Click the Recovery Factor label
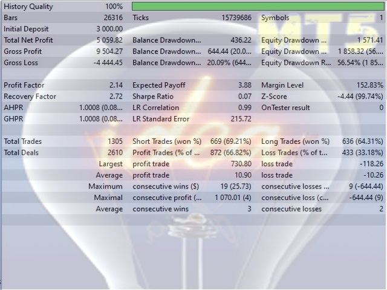Image resolution: width=387 pixels, height=290 pixels. point(30,97)
